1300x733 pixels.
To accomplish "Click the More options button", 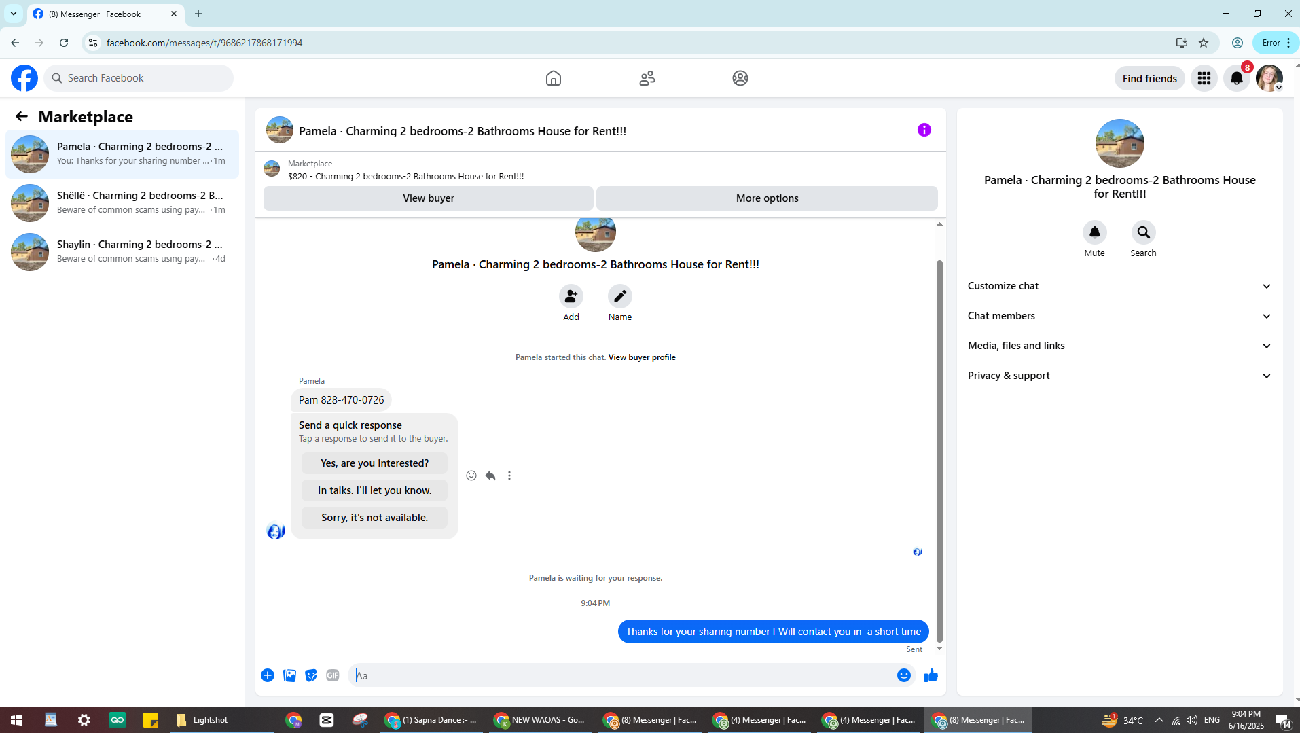I will [x=767, y=198].
